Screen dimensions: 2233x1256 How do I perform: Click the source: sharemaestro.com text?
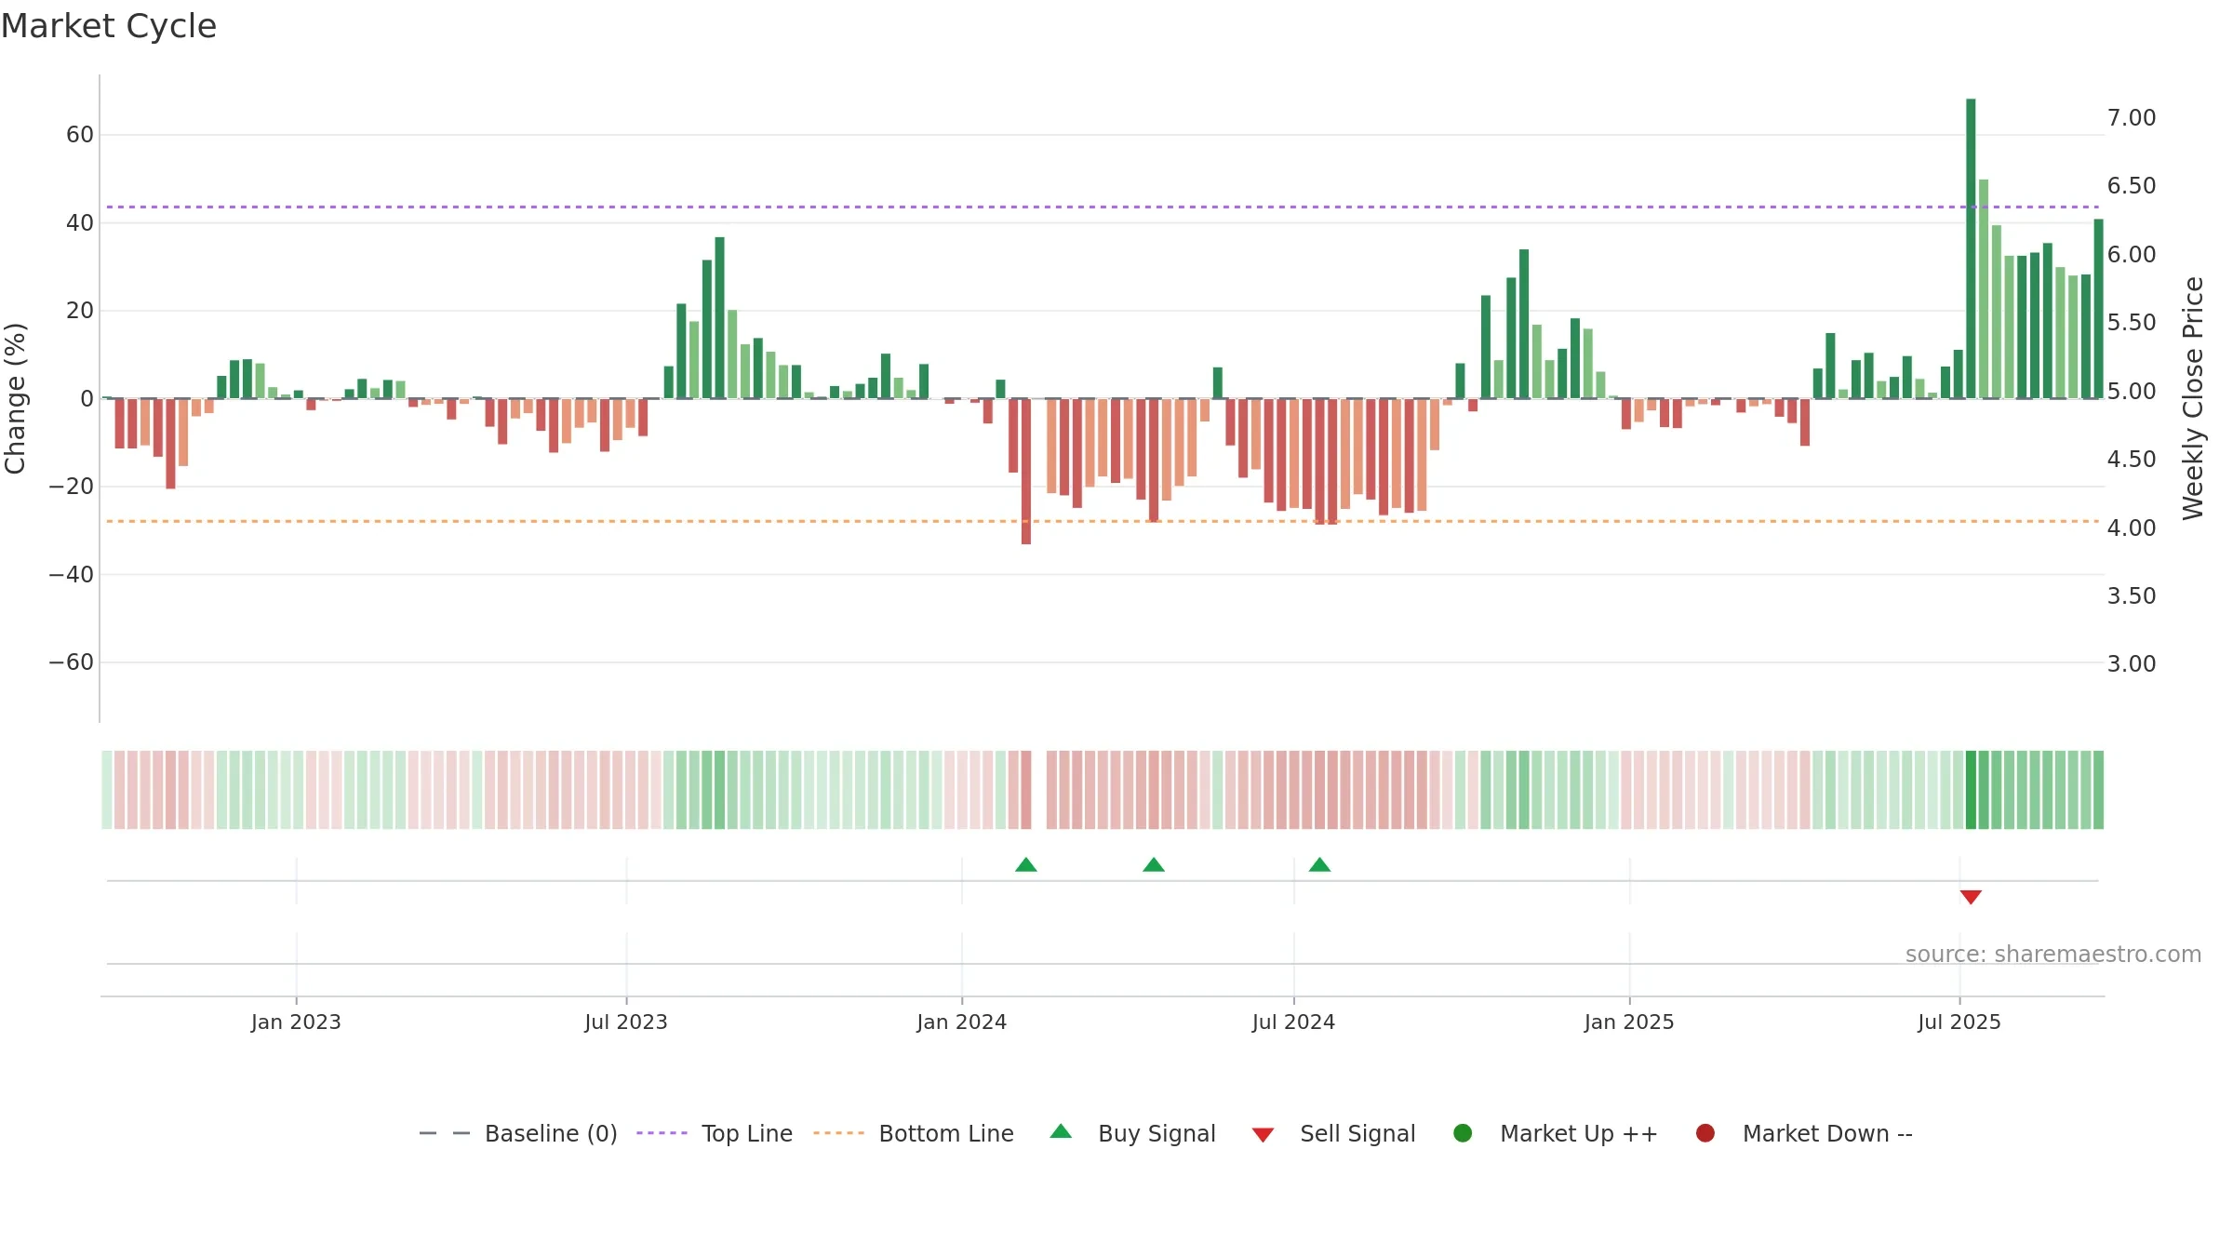point(2053,955)
